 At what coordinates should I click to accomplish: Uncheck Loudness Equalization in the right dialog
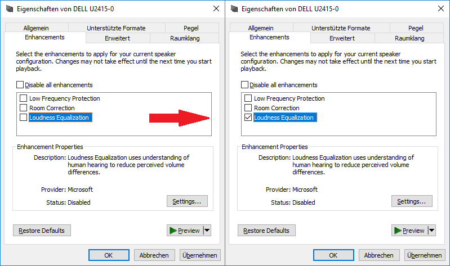248,118
